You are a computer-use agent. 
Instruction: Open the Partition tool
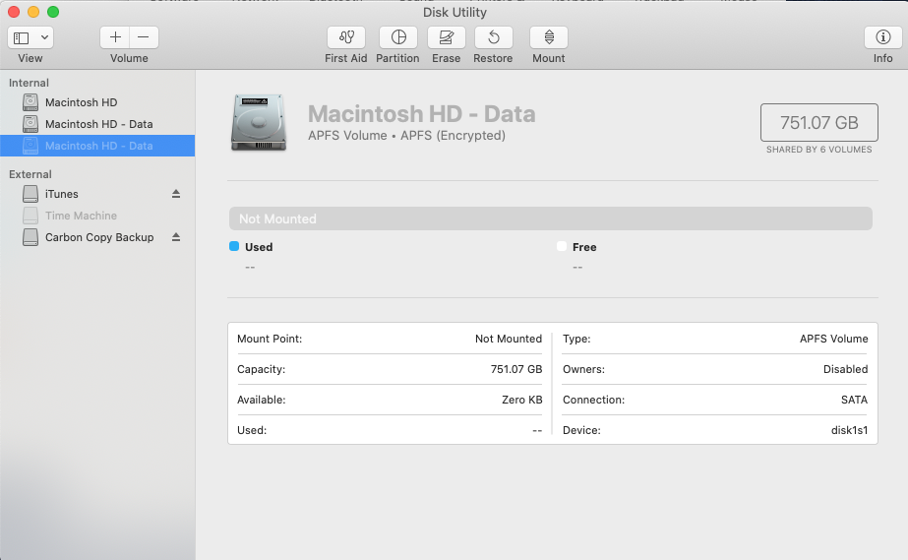(397, 37)
